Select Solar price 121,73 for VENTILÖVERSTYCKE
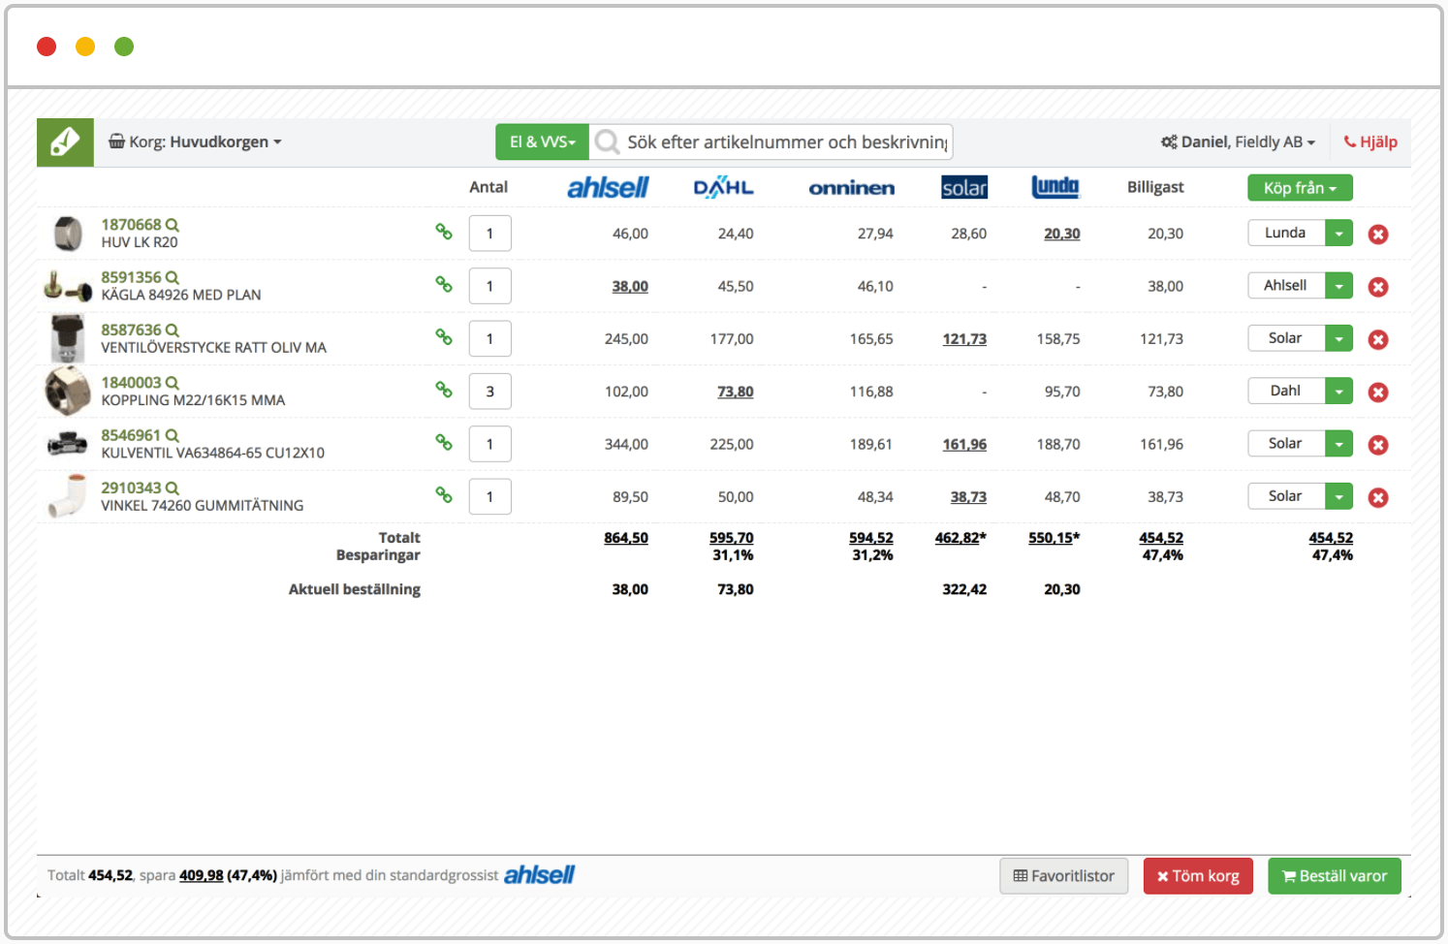Screen dimensions: 1448x944 click(x=964, y=339)
